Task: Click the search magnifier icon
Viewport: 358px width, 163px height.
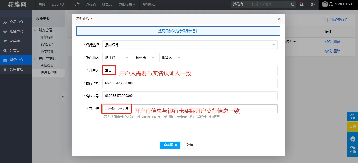Action: [293, 4]
